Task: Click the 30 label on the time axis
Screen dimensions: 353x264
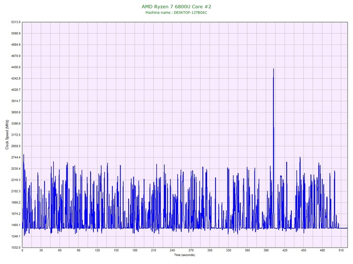Action: click(41, 250)
